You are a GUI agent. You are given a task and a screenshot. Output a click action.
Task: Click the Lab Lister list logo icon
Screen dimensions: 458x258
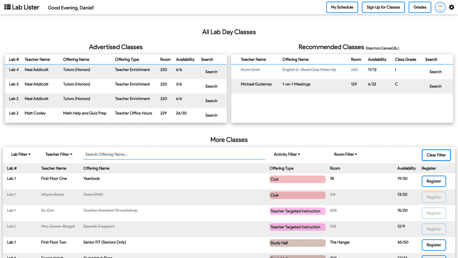7,7
